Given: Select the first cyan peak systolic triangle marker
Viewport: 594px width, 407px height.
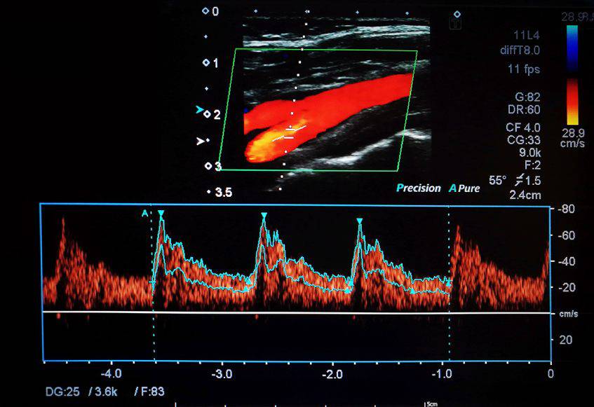Looking at the screenshot, I should [161, 213].
